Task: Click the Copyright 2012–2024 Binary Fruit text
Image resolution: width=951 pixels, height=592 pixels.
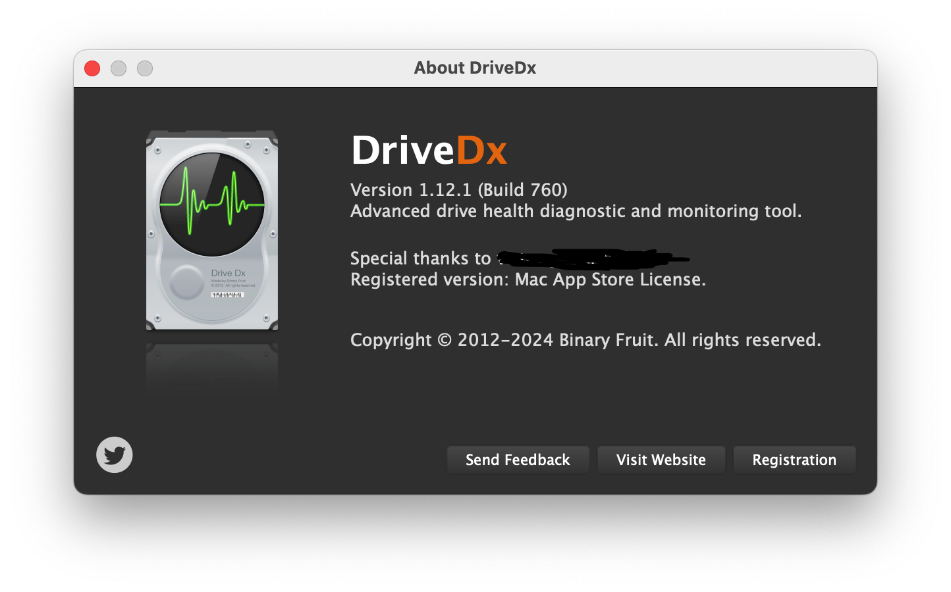Action: (585, 340)
